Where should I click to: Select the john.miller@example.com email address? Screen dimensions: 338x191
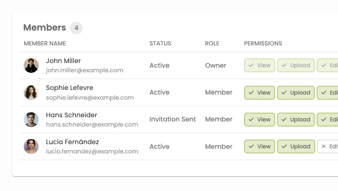tap(85, 70)
